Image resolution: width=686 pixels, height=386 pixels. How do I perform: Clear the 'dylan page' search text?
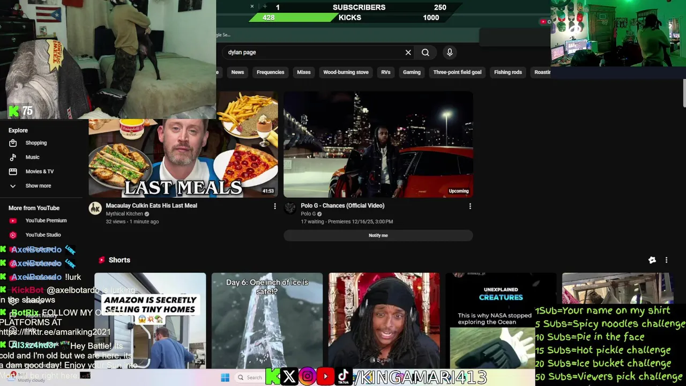408,53
